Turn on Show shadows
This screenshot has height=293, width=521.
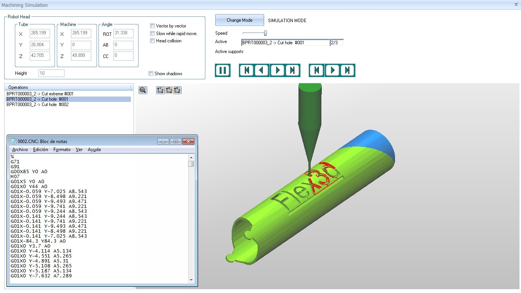151,74
